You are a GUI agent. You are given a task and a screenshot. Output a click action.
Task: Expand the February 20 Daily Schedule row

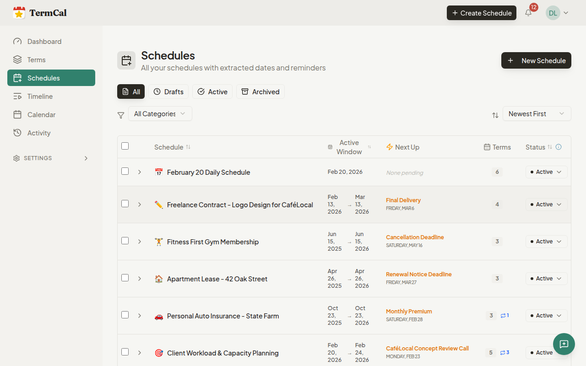pyautogui.click(x=140, y=172)
